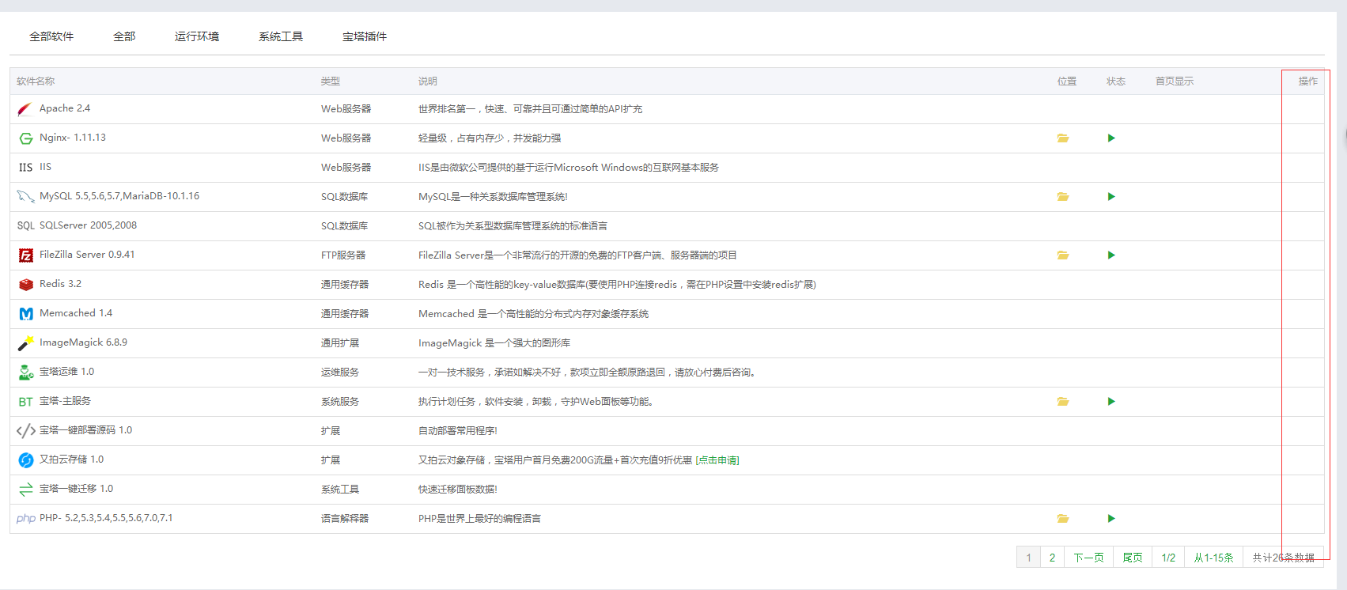This screenshot has height=590, width=1347.
Task: Click 宝塔-主服务 green running status arrow
Action: (x=1111, y=402)
